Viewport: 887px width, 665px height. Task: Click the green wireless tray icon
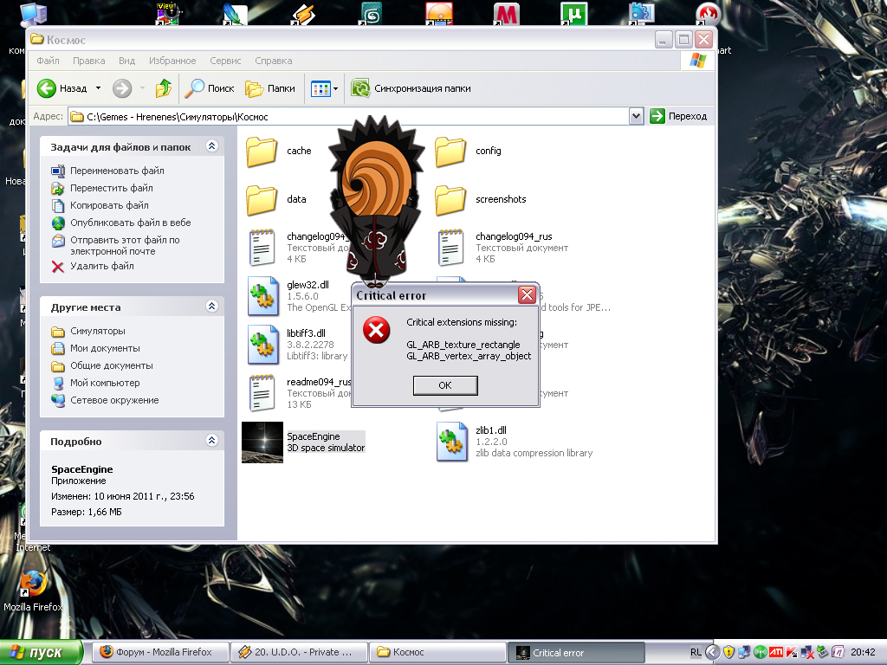click(761, 652)
